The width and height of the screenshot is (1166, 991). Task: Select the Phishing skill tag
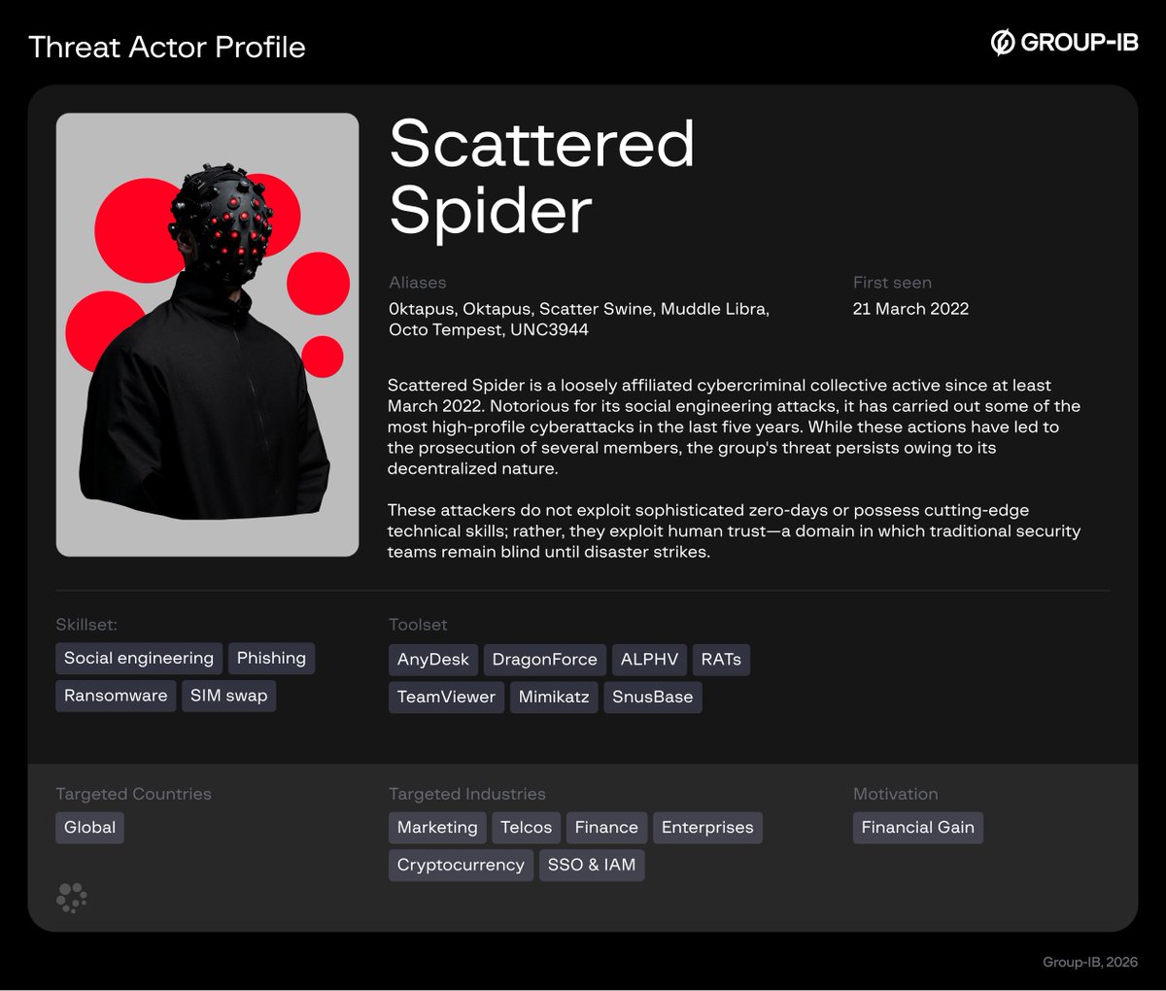pyautogui.click(x=271, y=659)
